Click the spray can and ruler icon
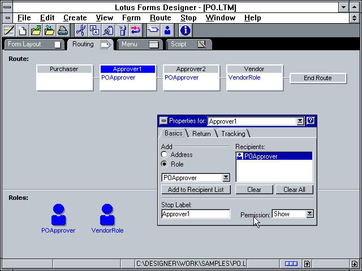Screen dimensions: 362x271 122,30
